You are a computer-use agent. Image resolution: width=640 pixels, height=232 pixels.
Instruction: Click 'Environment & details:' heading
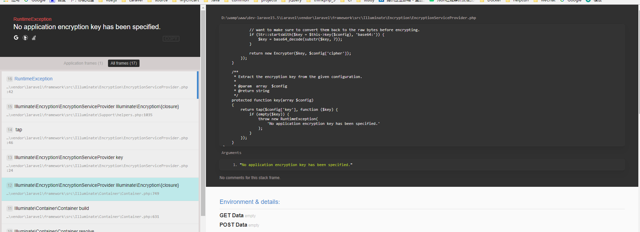pyautogui.click(x=250, y=202)
